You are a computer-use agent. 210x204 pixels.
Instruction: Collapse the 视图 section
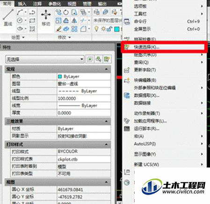106,182
